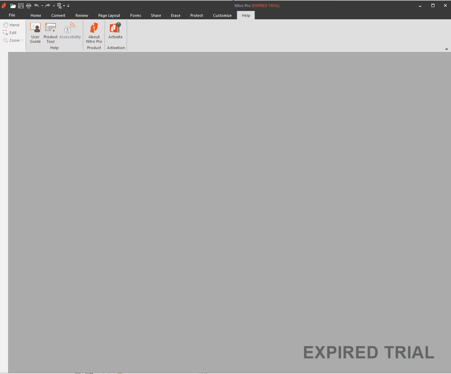Screen dimensions: 451x374
Task: Switch to the Review tab
Action: coord(82,15)
